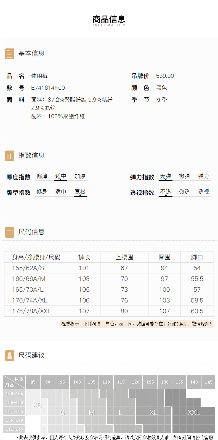Click the XS zone in size chart
Image resolution: width=218 pixels, height=440 pixels.
[x=37, y=406]
